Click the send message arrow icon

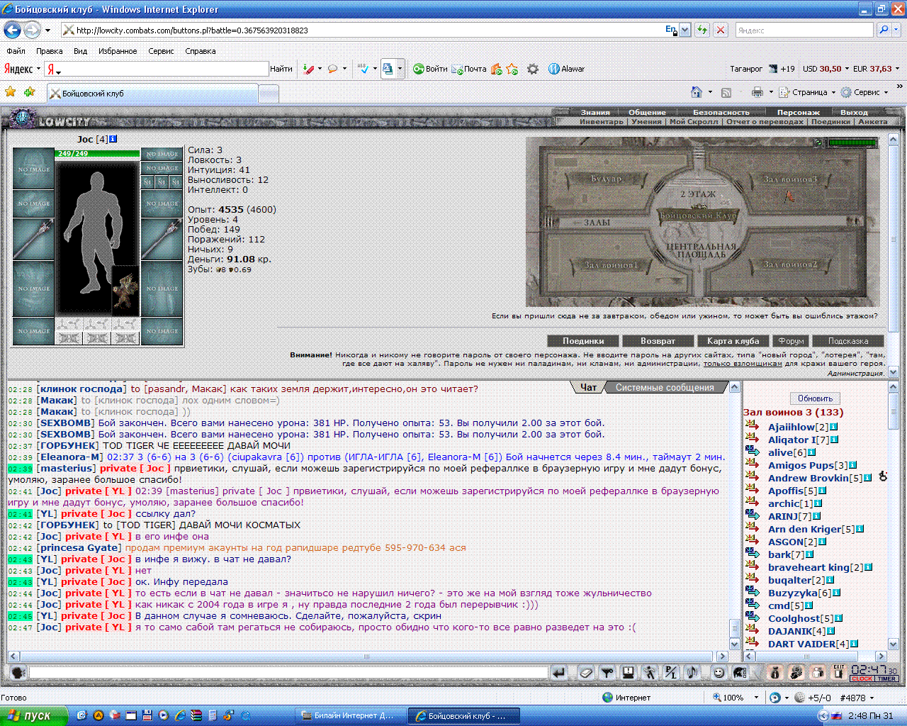coord(558,672)
